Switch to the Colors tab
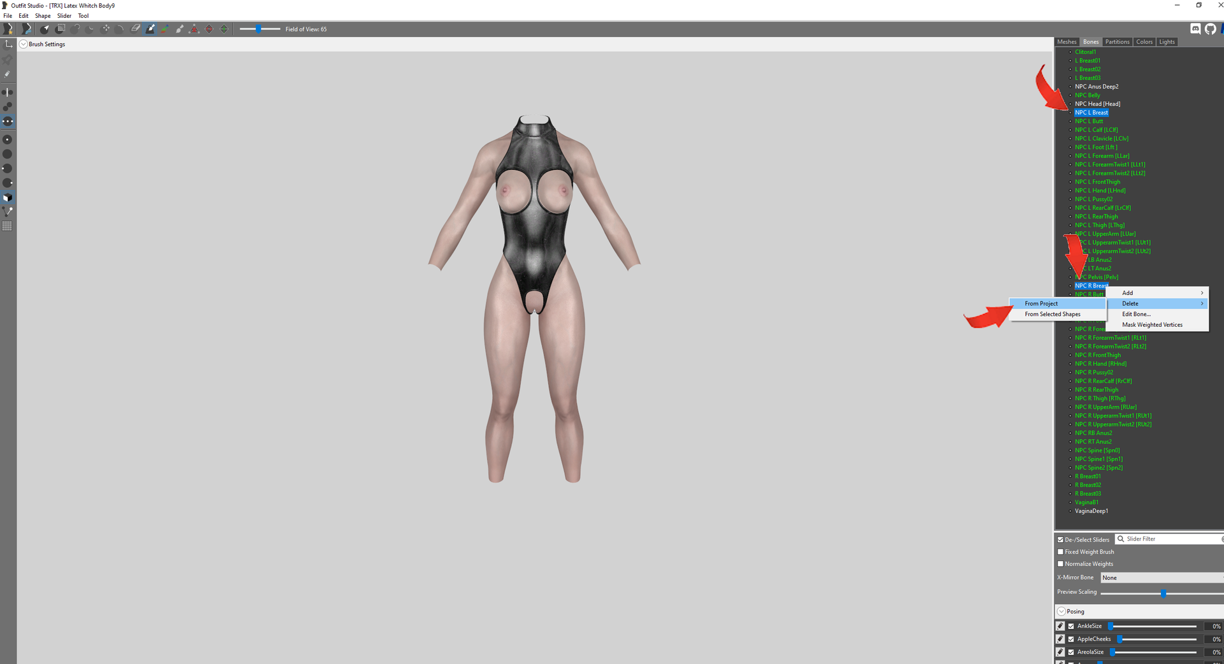1224x664 pixels. click(x=1144, y=42)
